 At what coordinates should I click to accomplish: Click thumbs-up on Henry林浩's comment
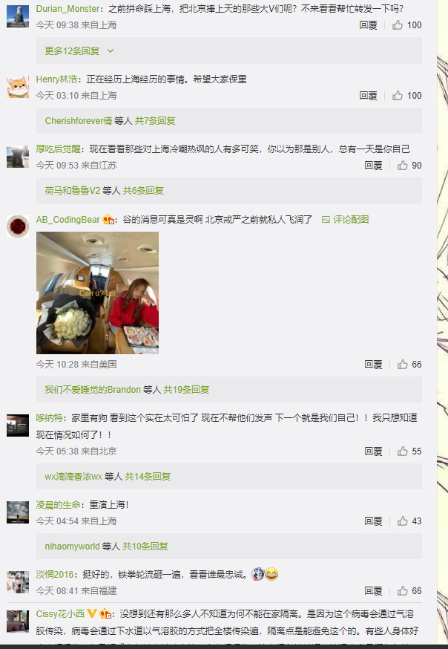(x=398, y=96)
